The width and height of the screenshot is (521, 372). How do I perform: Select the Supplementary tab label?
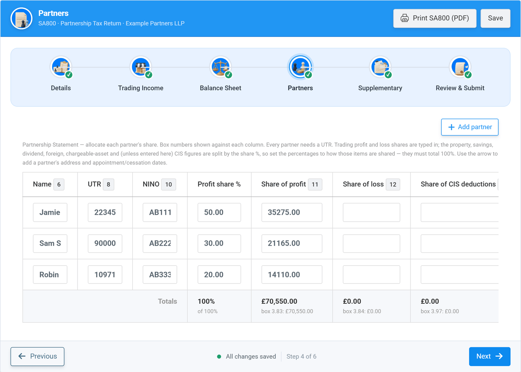(x=380, y=88)
